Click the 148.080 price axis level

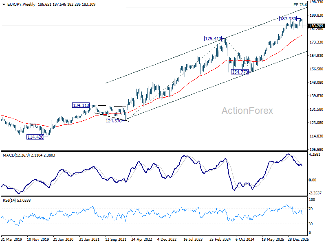pyautogui.click(x=317, y=83)
